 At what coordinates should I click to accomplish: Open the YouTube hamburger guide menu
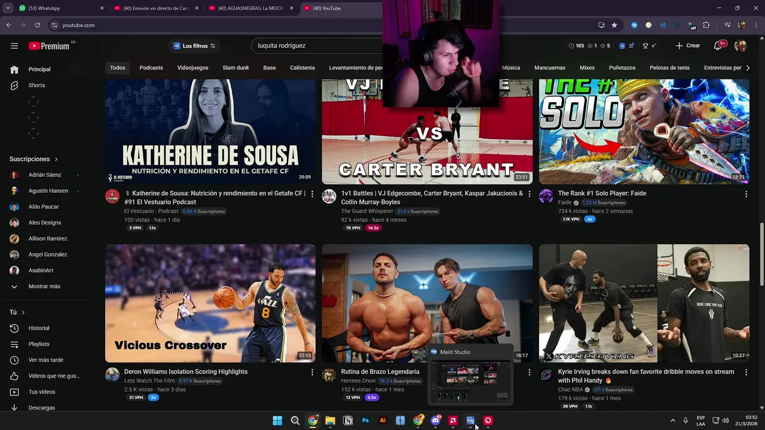[x=14, y=45]
